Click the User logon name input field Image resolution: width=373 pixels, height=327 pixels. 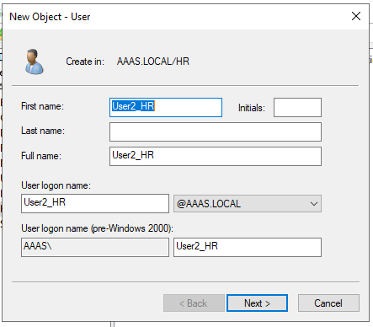tap(95, 203)
